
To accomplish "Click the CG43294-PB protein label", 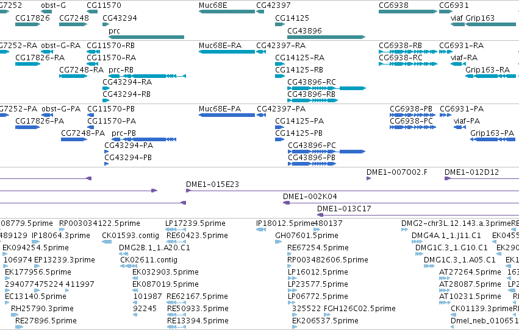I will [x=128, y=158].
